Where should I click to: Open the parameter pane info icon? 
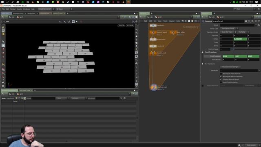click(256, 21)
